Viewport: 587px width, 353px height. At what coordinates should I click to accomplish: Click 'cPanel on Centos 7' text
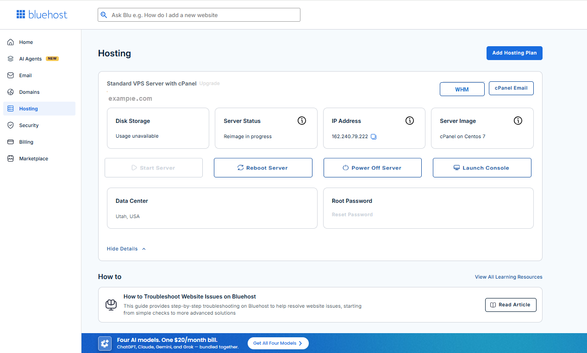(x=462, y=137)
